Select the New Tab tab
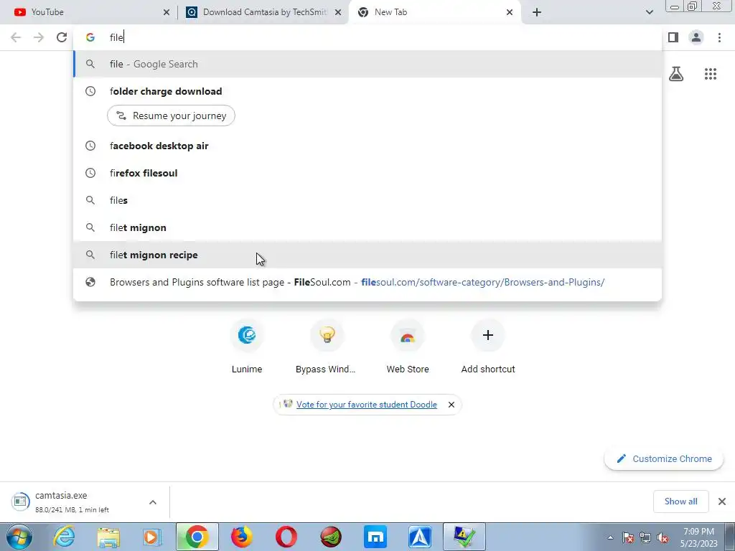Image resolution: width=735 pixels, height=551 pixels. 434,12
